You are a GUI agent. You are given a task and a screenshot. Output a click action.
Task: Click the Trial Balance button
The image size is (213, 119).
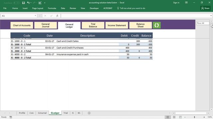[93, 25]
